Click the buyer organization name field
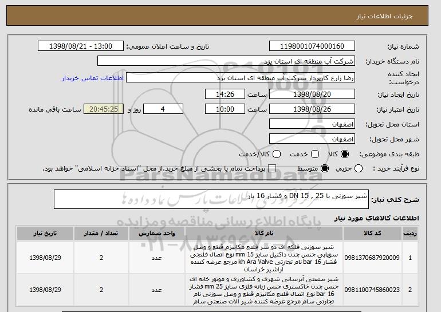Image resolution: width=441 pixels, height=312 pixels. 226,61
